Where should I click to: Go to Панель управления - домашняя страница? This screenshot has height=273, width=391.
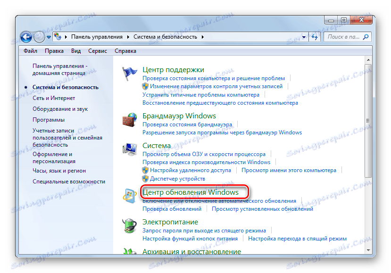(60, 70)
